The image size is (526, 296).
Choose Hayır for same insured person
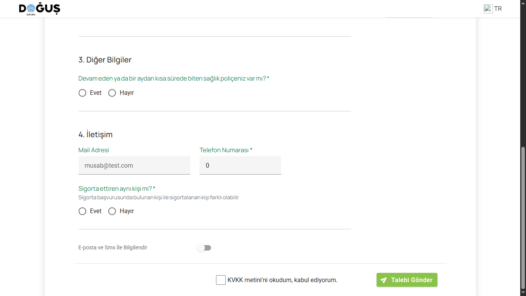pos(112,211)
